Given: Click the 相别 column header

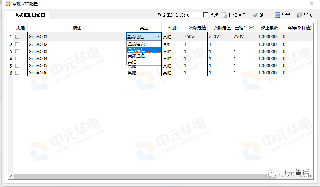Looking at the screenshot, I should [172, 28].
